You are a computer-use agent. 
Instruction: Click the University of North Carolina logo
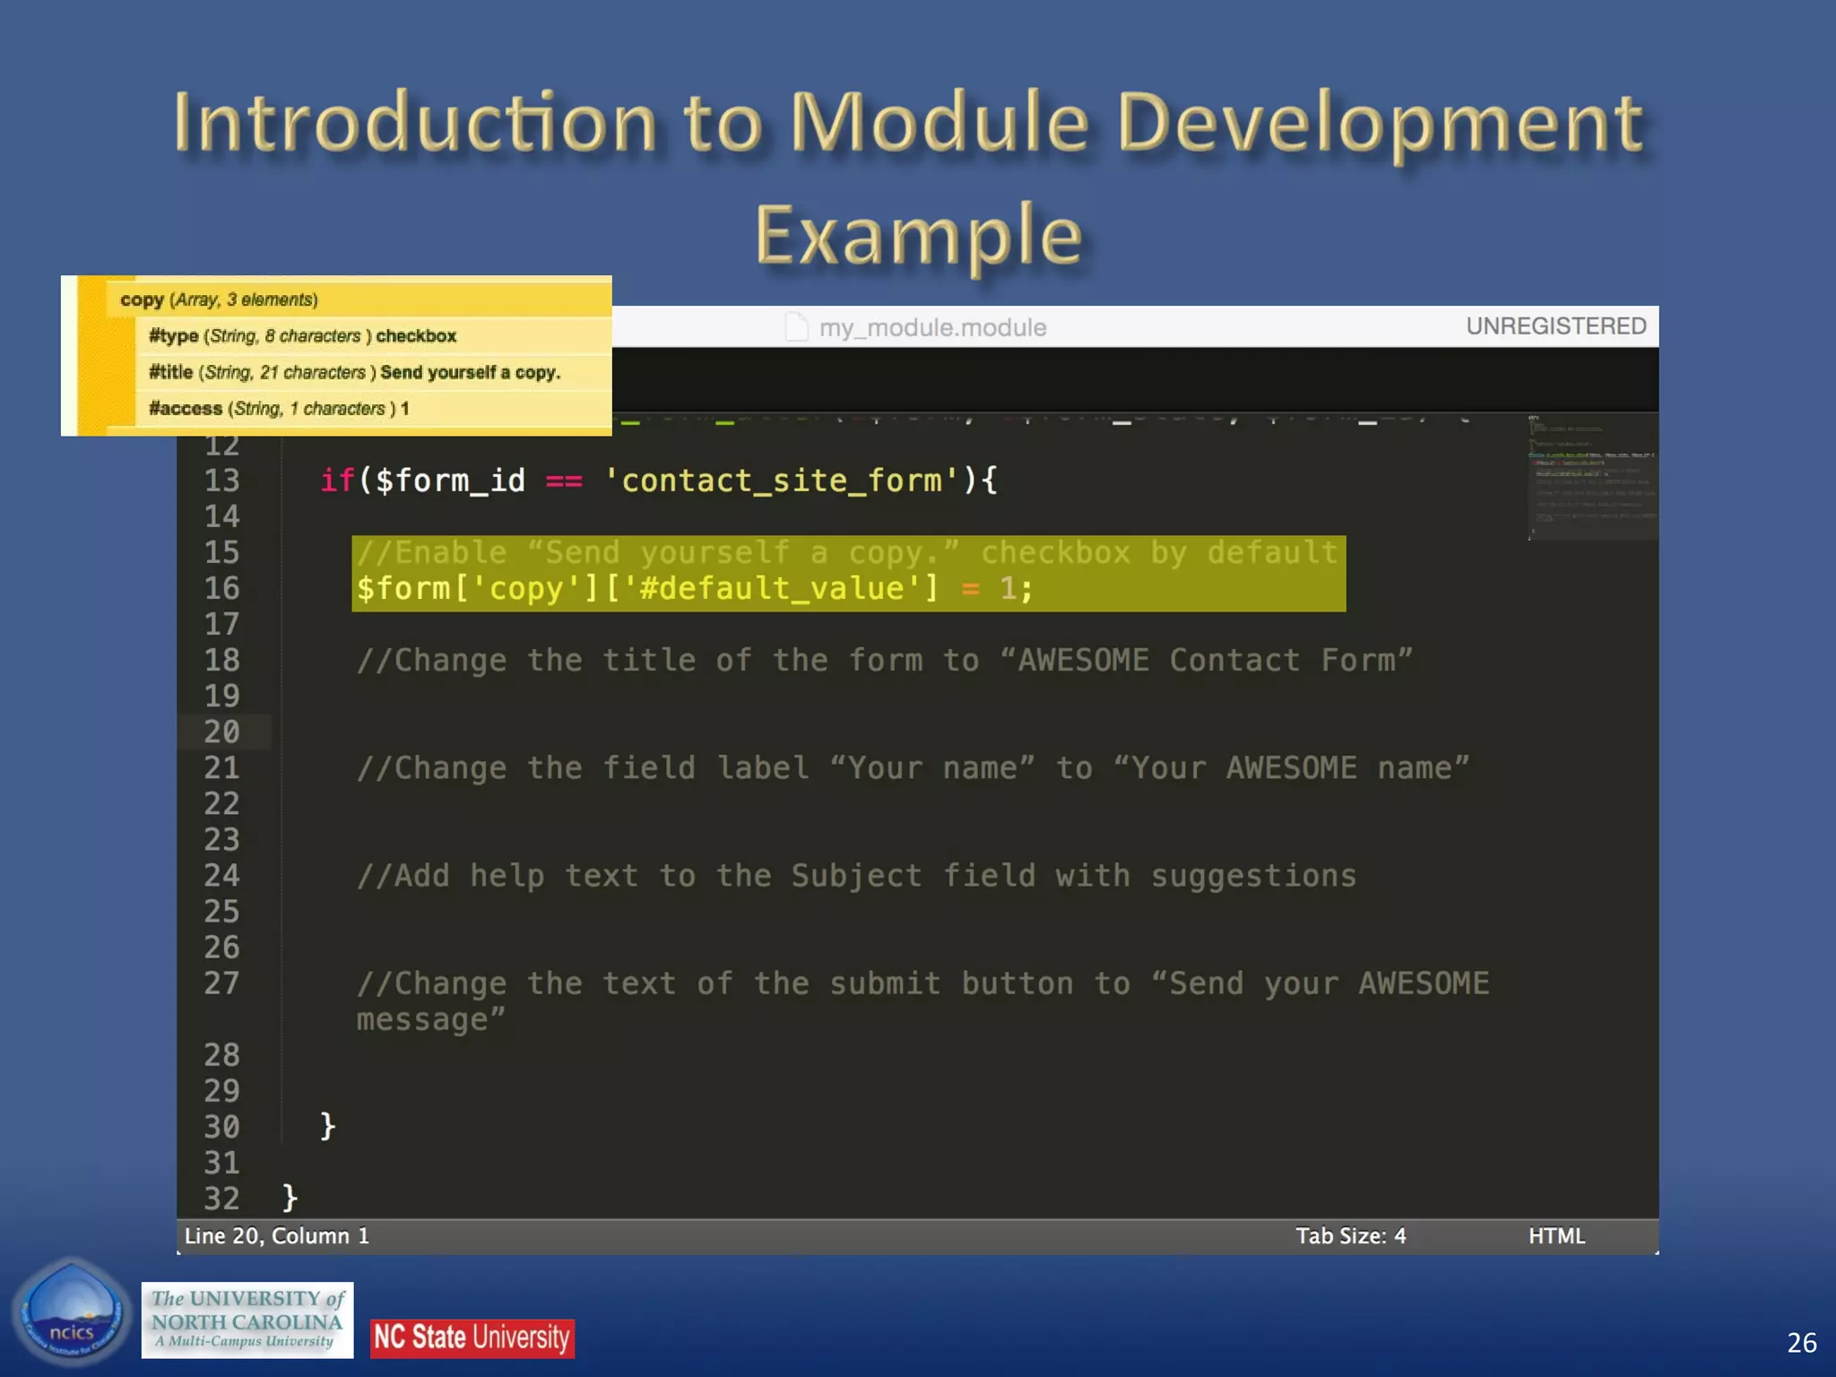pos(247,1320)
